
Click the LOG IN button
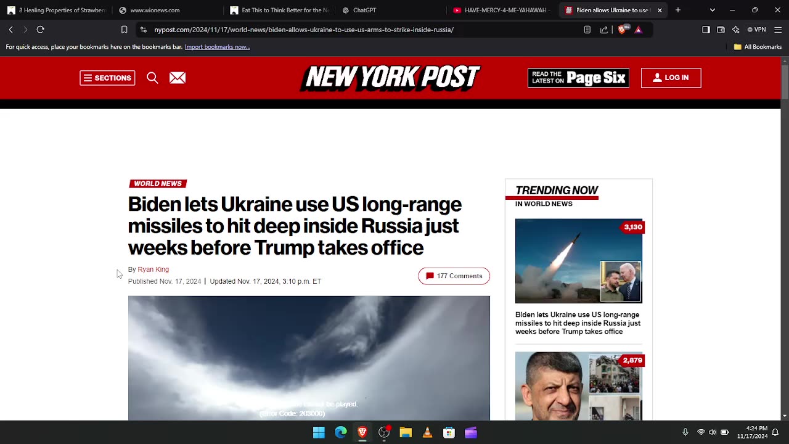point(671,78)
